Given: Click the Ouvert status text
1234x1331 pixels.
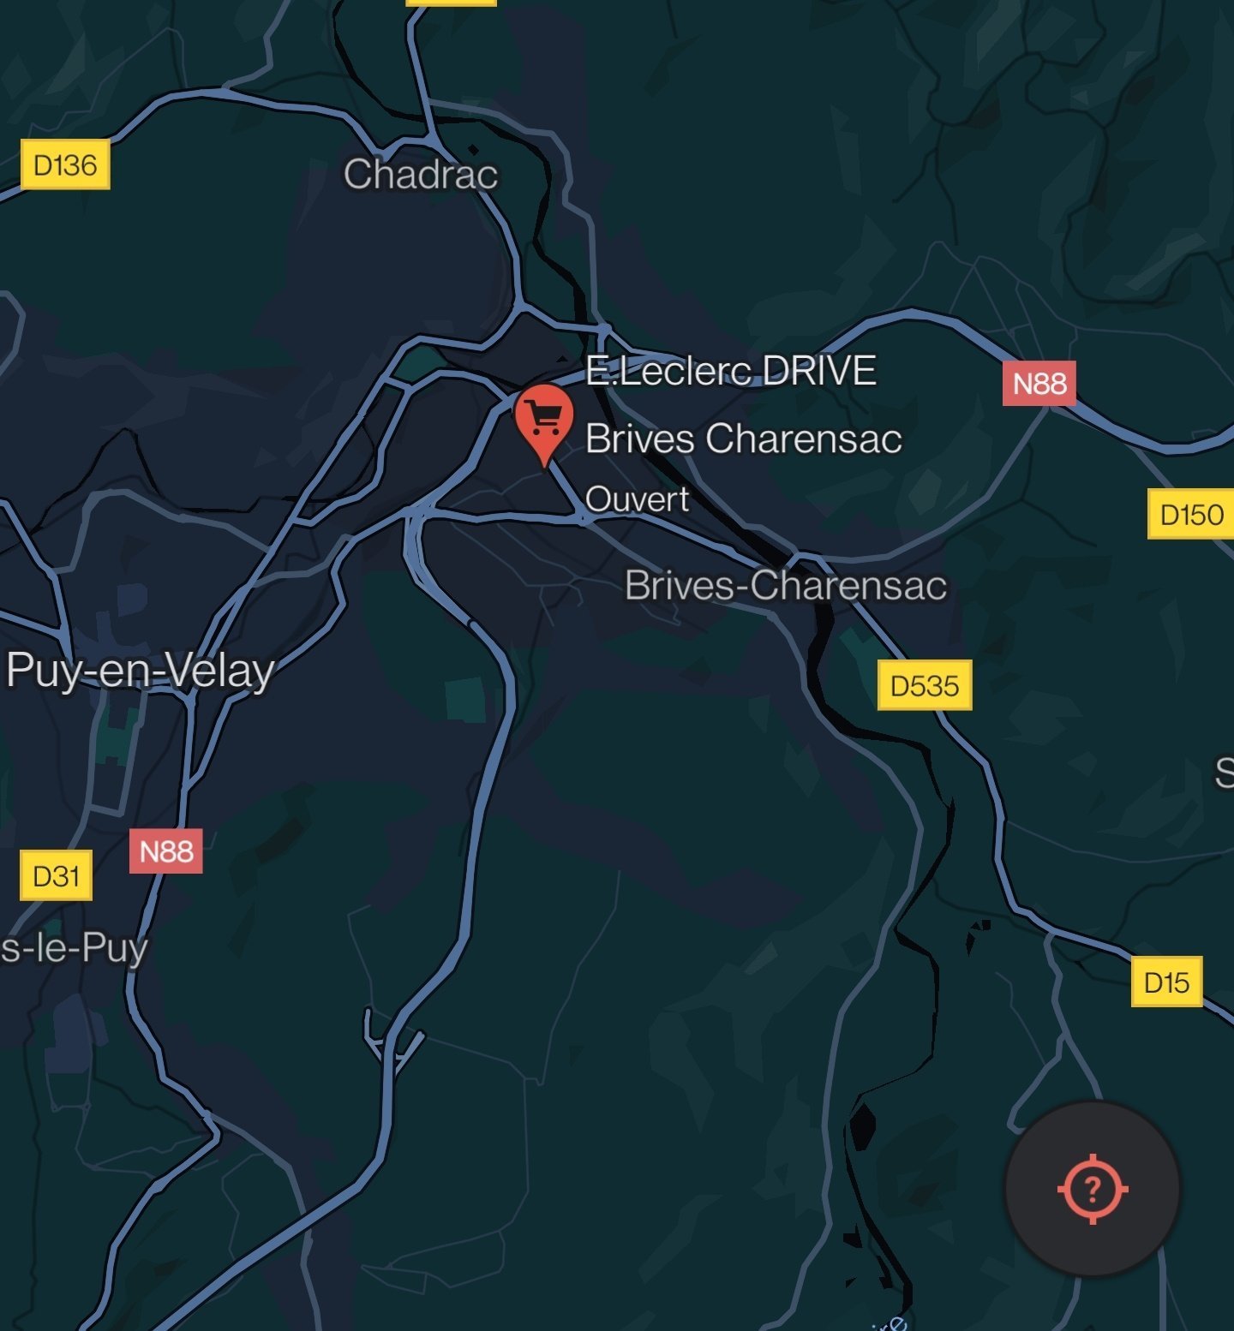Looking at the screenshot, I should point(637,499).
